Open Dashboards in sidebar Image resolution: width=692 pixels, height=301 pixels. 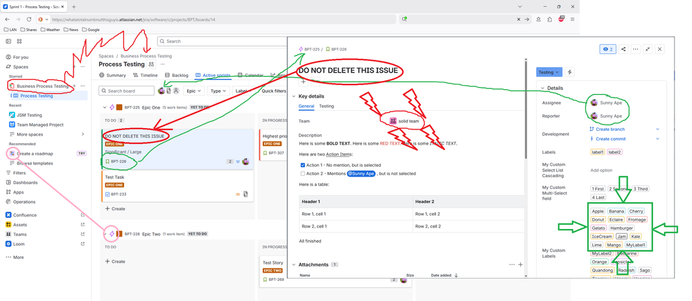coord(25,183)
